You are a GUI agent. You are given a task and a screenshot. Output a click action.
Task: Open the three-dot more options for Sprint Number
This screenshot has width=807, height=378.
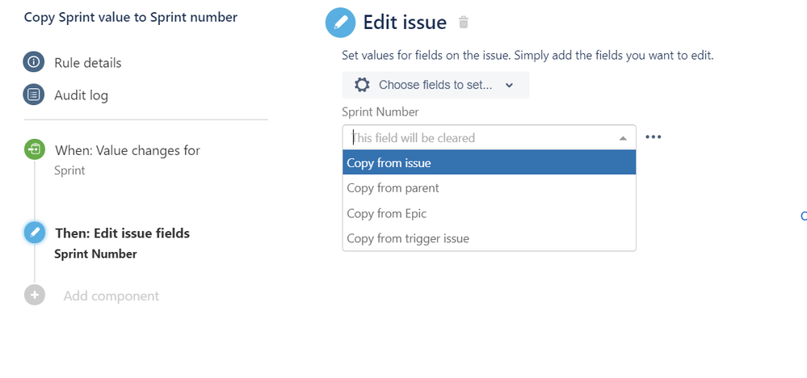tap(654, 136)
